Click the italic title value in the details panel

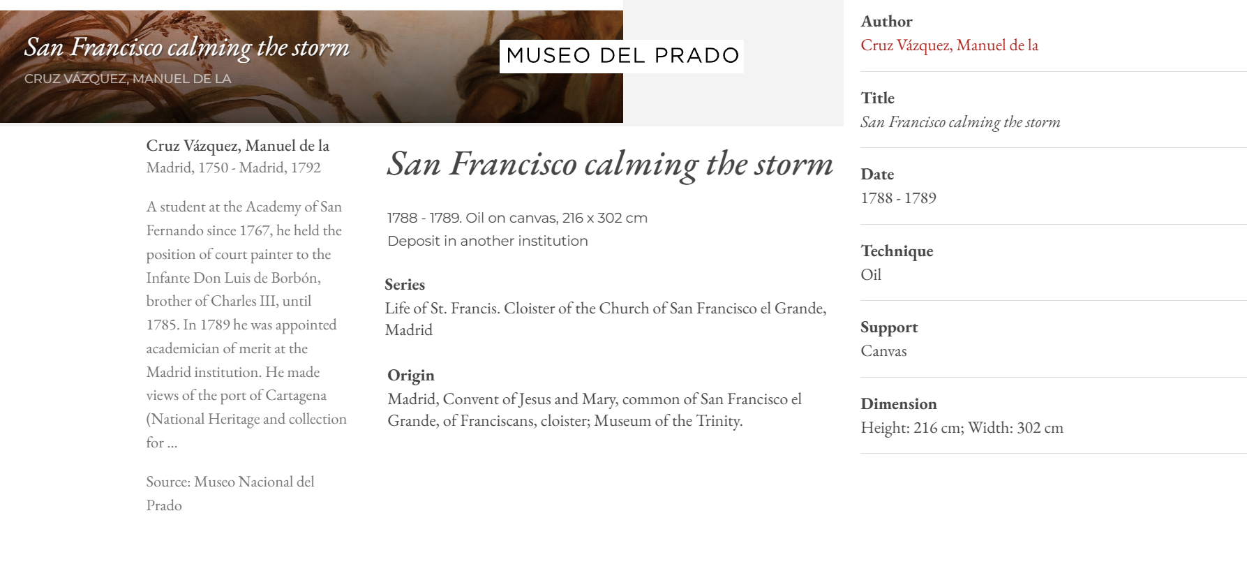tap(959, 123)
